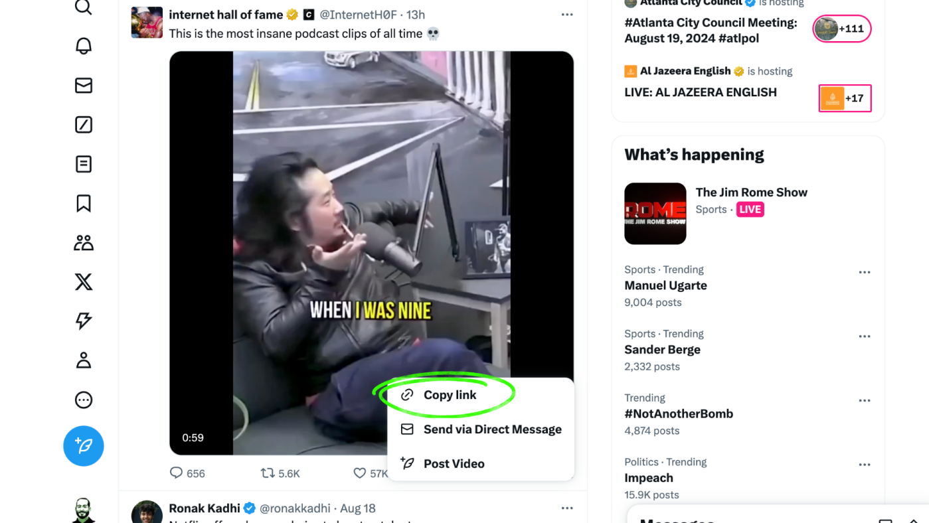
Task: Open The Jim Rome Show live event
Action: pos(751,192)
